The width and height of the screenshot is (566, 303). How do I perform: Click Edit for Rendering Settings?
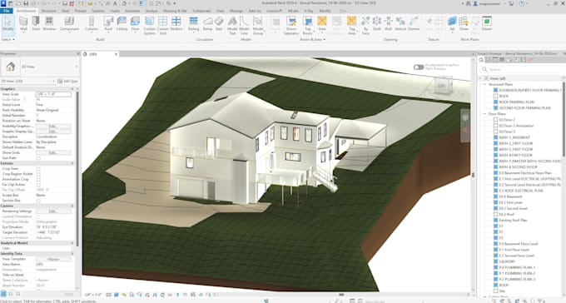coord(53,211)
